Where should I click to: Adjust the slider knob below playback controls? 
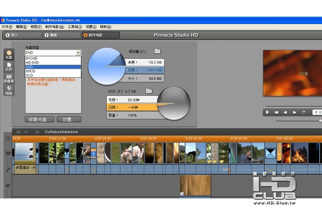coord(320,121)
